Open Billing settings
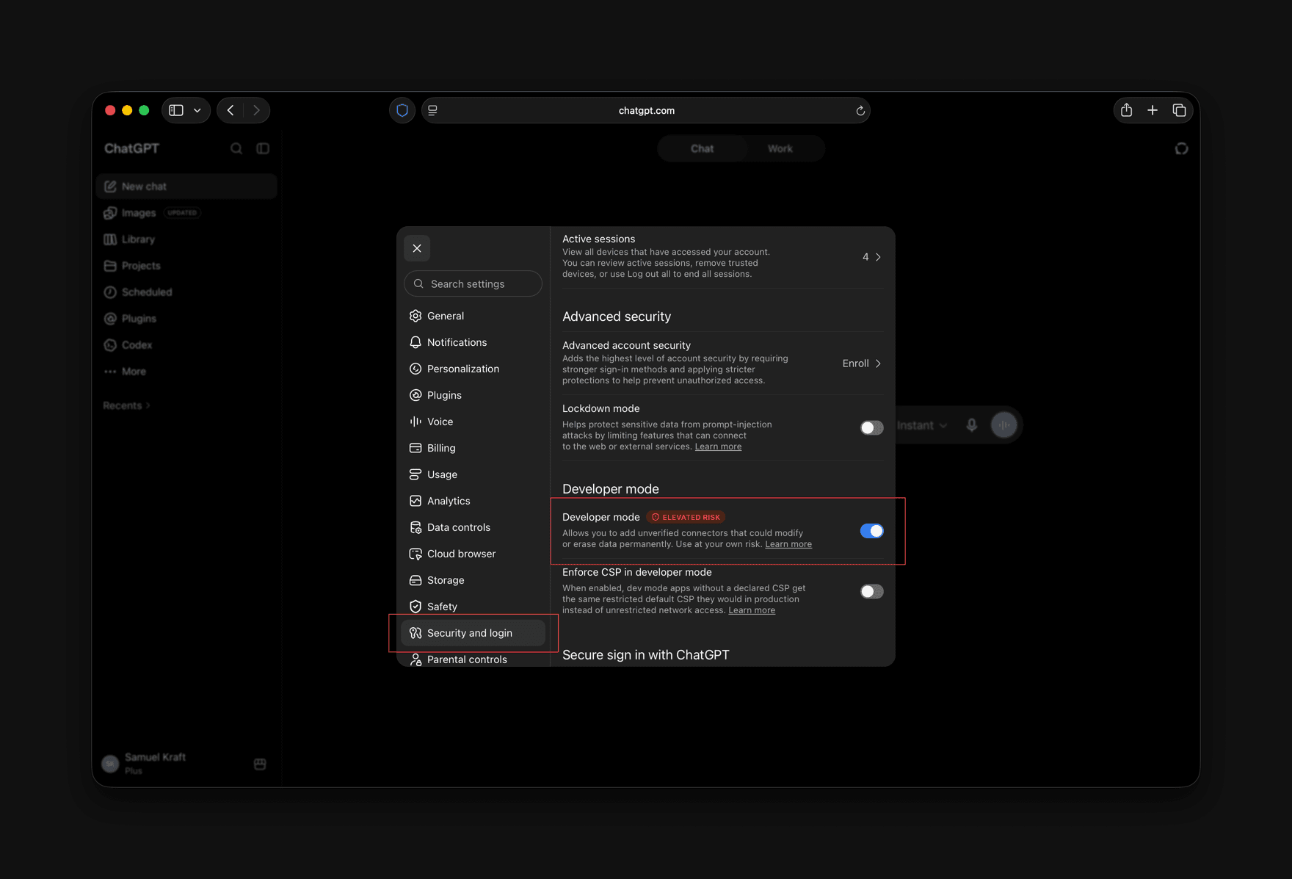Image resolution: width=1292 pixels, height=879 pixels. [473, 448]
